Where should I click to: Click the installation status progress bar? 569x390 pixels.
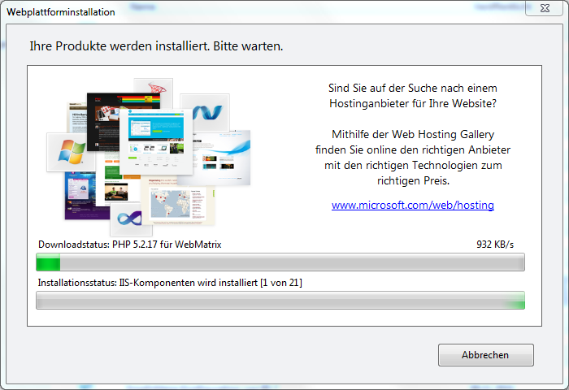pyautogui.click(x=280, y=300)
